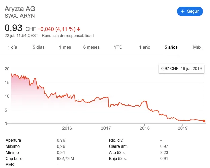Open the Renuncia de responsabilidad link
Viewport: 210px width, 168px height.
[68, 36]
